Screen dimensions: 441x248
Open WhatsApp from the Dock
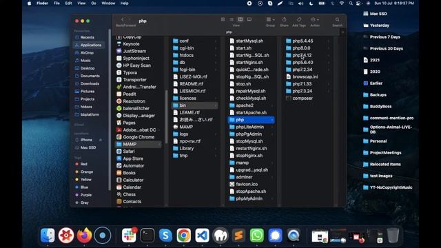257,235
